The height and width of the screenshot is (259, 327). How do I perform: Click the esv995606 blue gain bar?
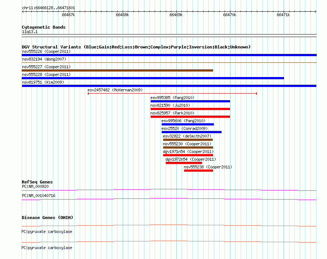point(188,124)
